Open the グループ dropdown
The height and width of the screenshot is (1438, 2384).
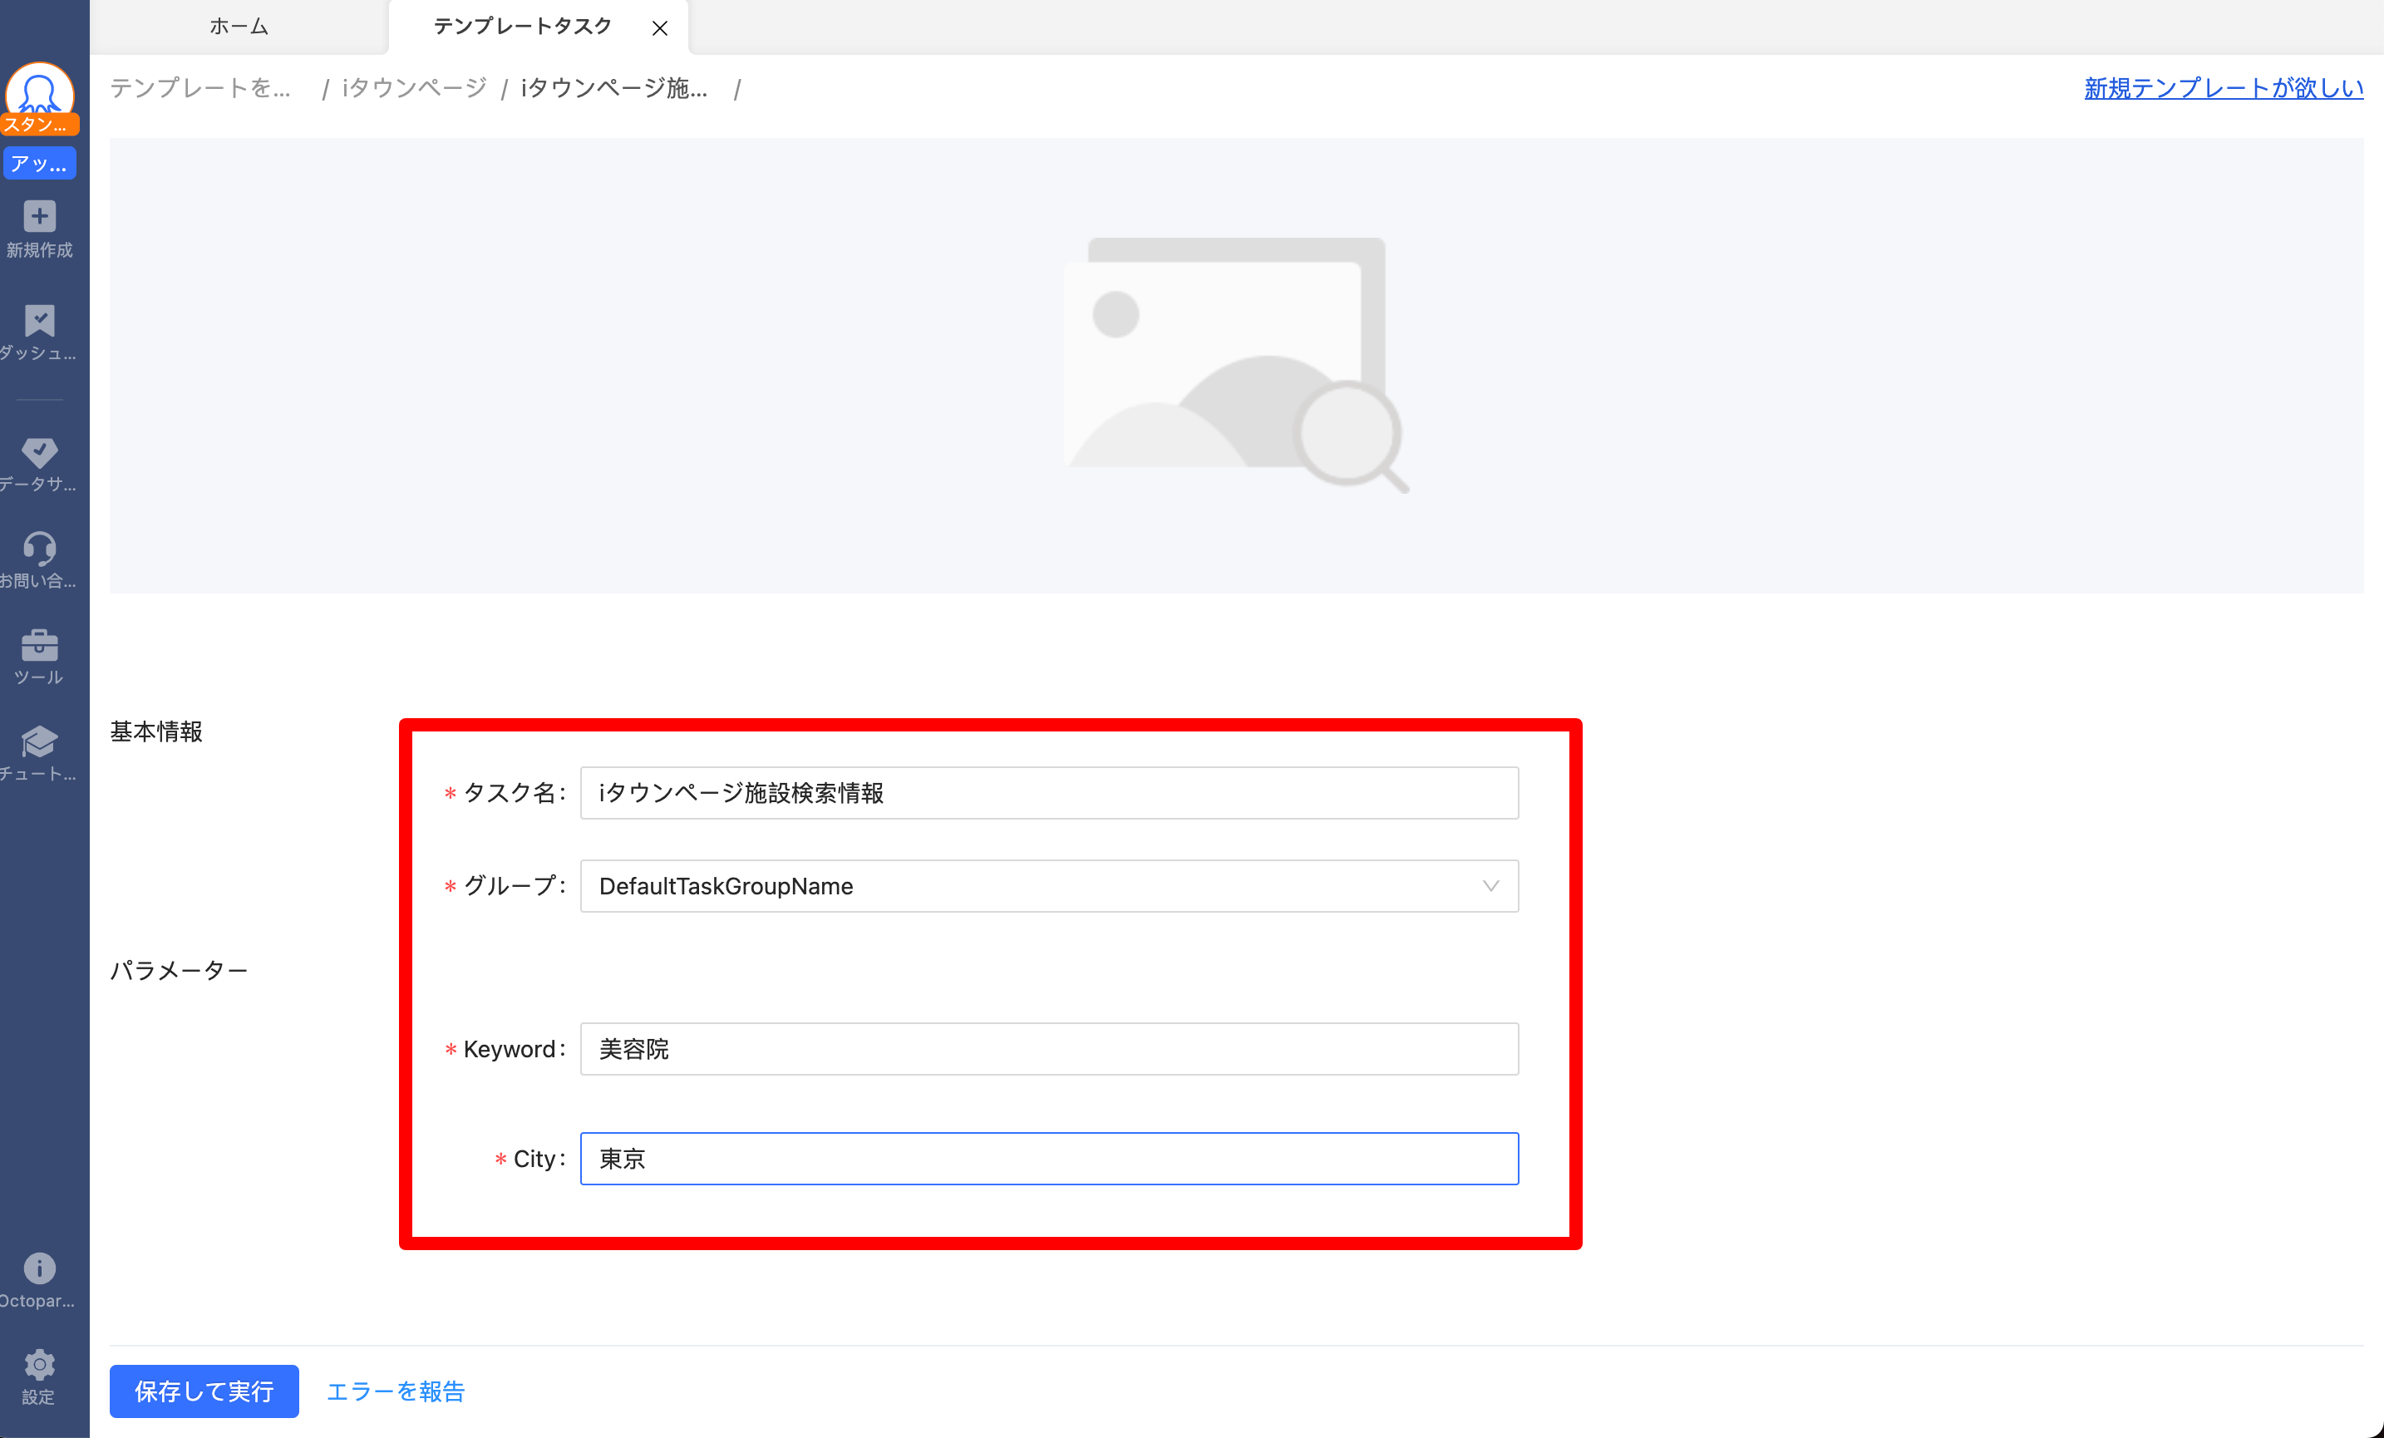tap(1049, 885)
